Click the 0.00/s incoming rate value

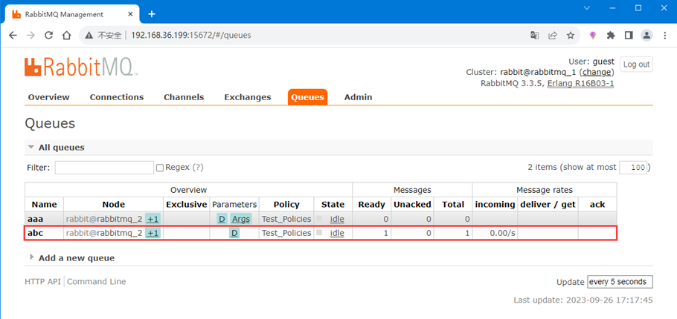tap(503, 233)
